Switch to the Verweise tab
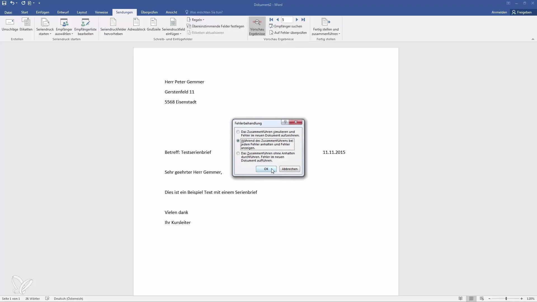This screenshot has height=302, width=537. 102,12
